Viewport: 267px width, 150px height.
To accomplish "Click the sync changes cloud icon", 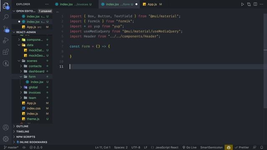I will pyautogui.click(x=24, y=147).
